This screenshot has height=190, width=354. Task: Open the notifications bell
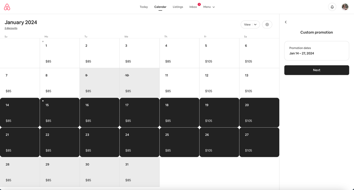click(x=332, y=7)
